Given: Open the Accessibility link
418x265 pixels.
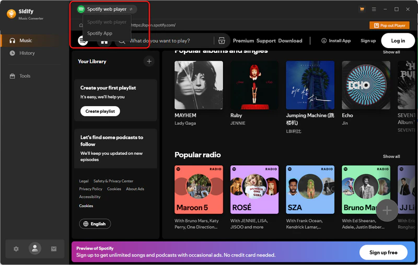Looking at the screenshot, I should click(90, 197).
